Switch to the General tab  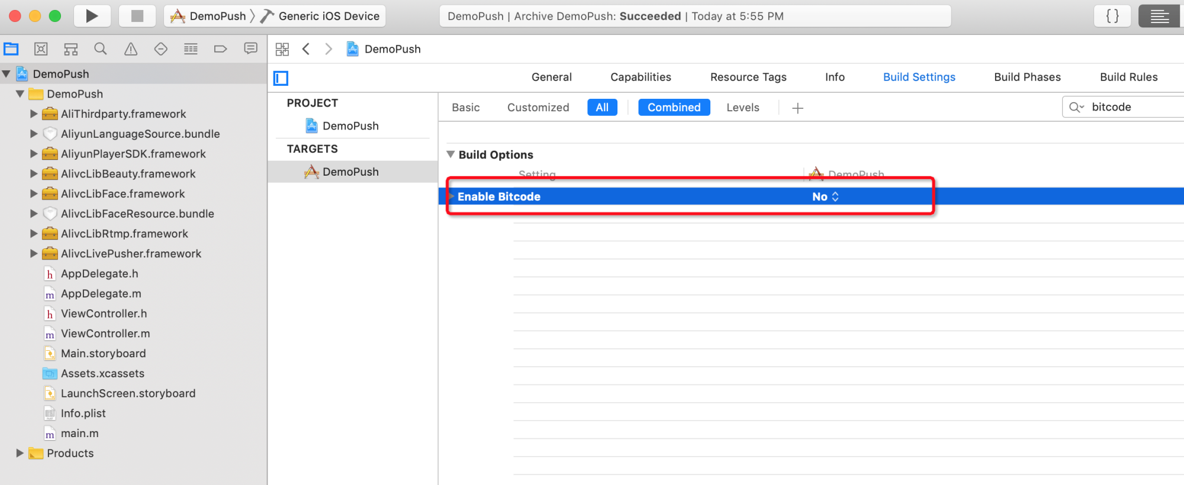pos(552,77)
